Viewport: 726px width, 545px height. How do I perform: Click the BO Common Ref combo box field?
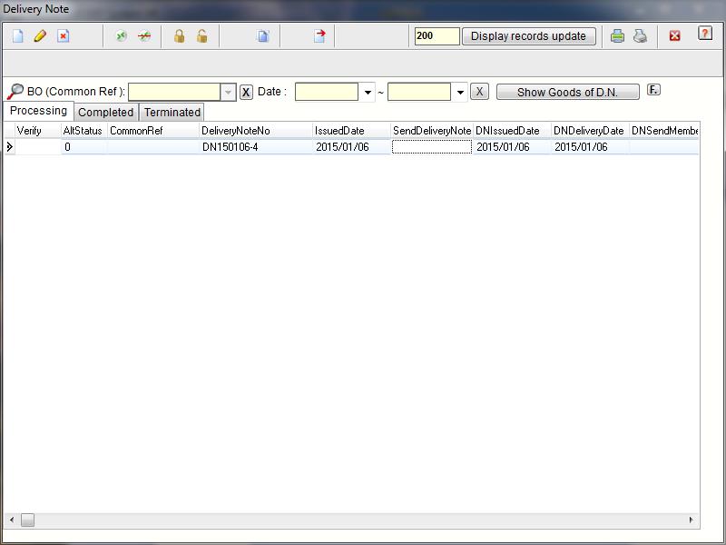click(x=174, y=92)
